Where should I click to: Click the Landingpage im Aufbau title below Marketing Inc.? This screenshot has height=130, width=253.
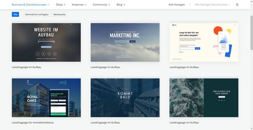105,67
